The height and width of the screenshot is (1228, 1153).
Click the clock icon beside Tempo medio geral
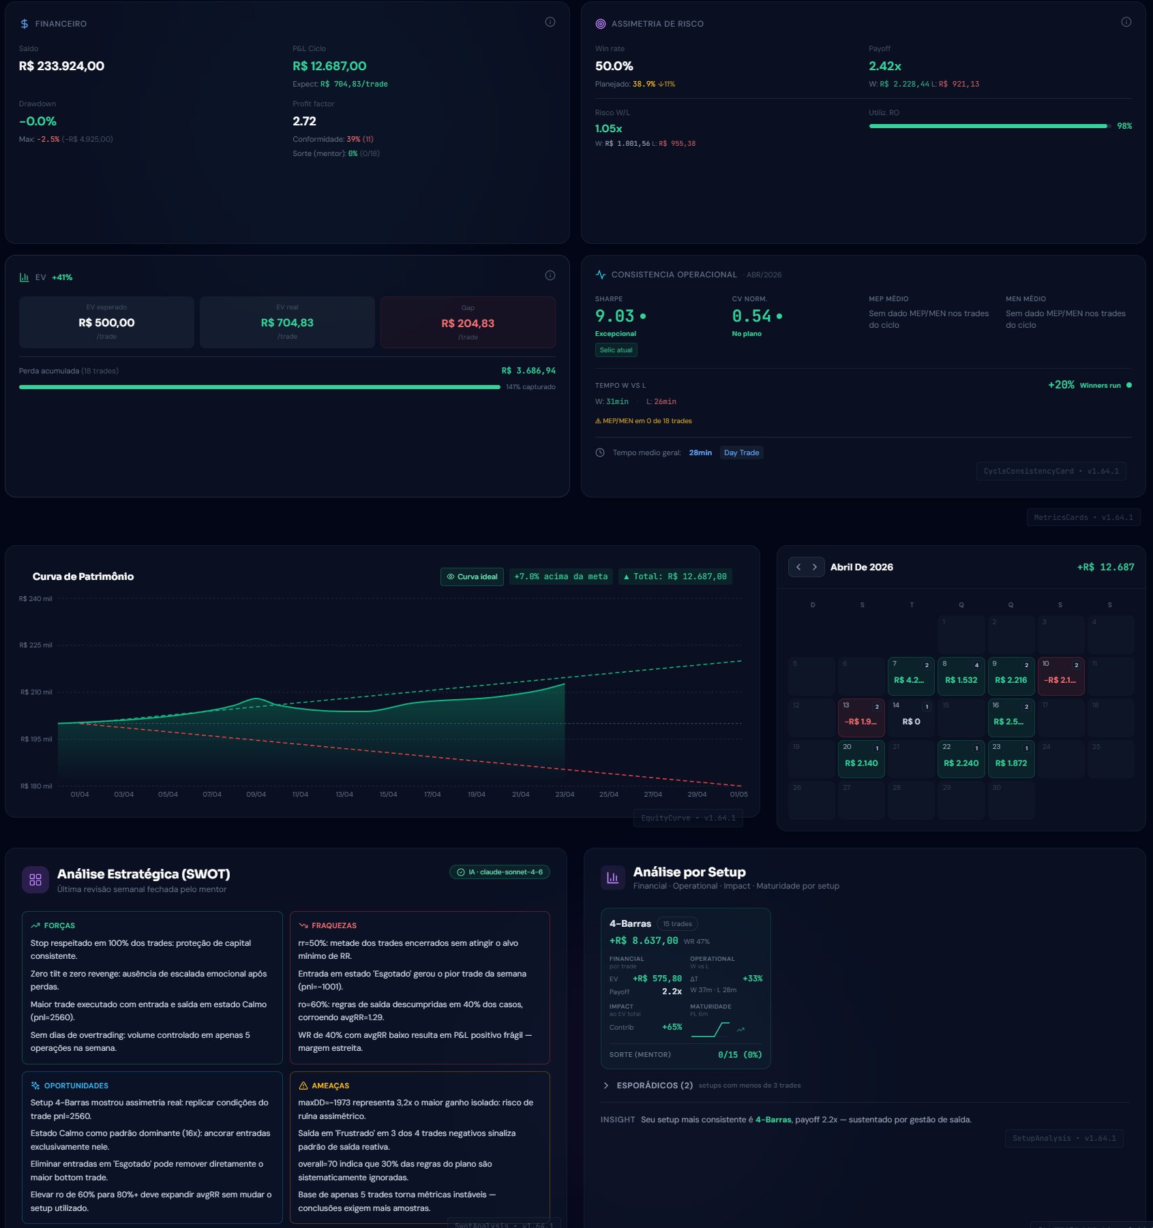pos(600,452)
